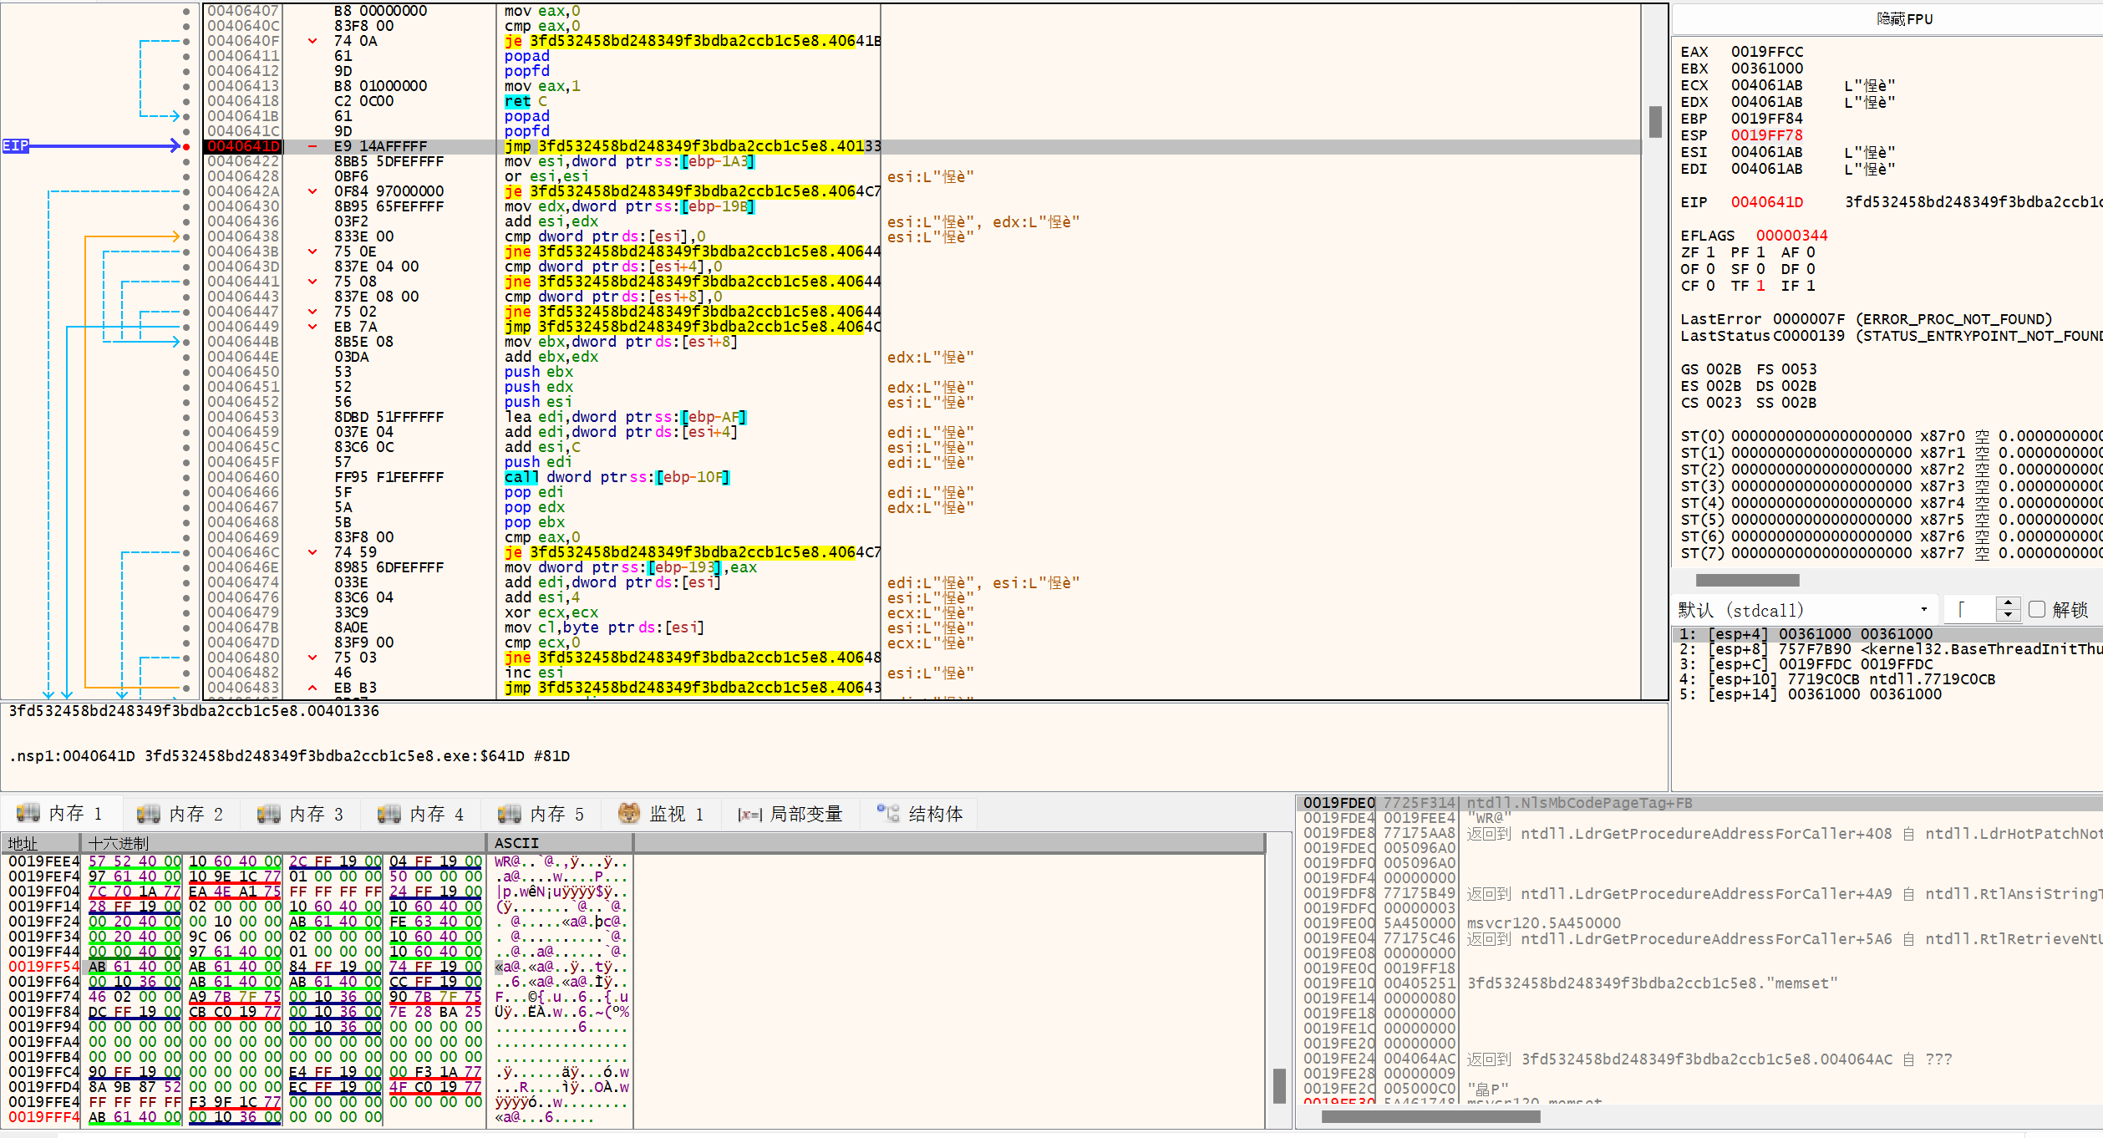2103x1138 pixels.
Task: Select the 内存 5 dump tab
Action: [541, 814]
